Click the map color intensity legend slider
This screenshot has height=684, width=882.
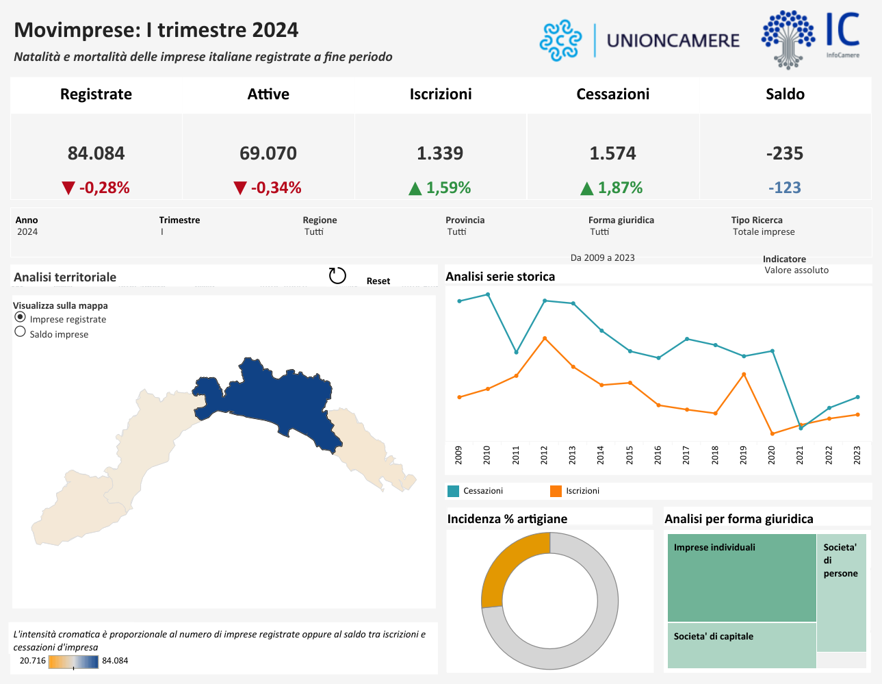point(74,662)
